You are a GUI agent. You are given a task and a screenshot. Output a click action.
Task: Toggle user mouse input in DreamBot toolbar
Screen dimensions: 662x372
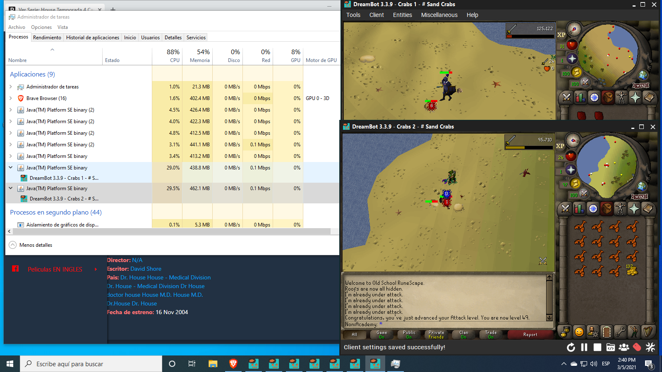click(x=637, y=347)
